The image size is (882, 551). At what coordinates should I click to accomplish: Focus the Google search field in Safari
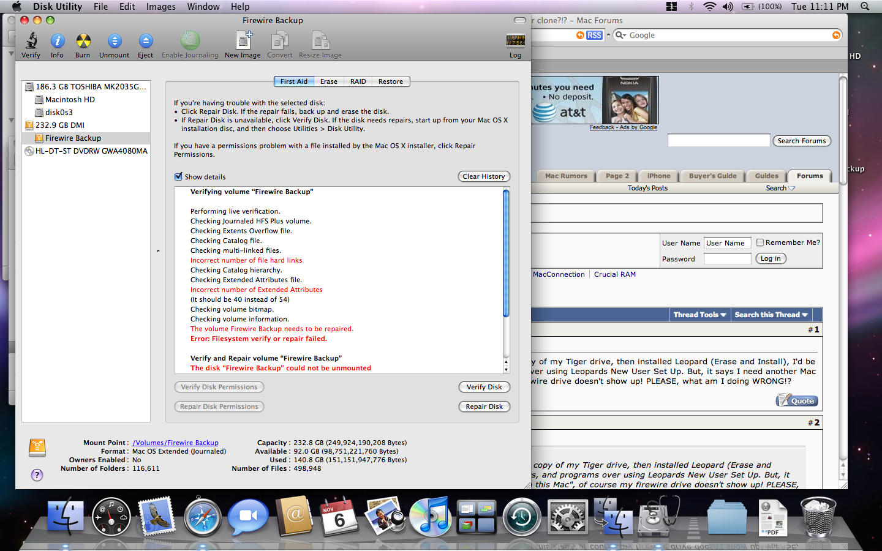(x=728, y=36)
